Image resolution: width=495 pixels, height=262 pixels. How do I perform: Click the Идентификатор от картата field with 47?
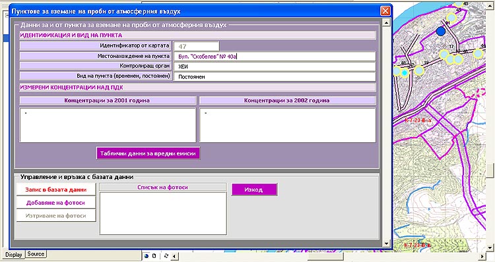click(x=196, y=46)
